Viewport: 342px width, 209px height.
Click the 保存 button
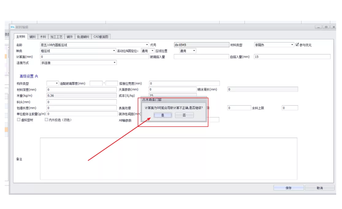pos(288,188)
